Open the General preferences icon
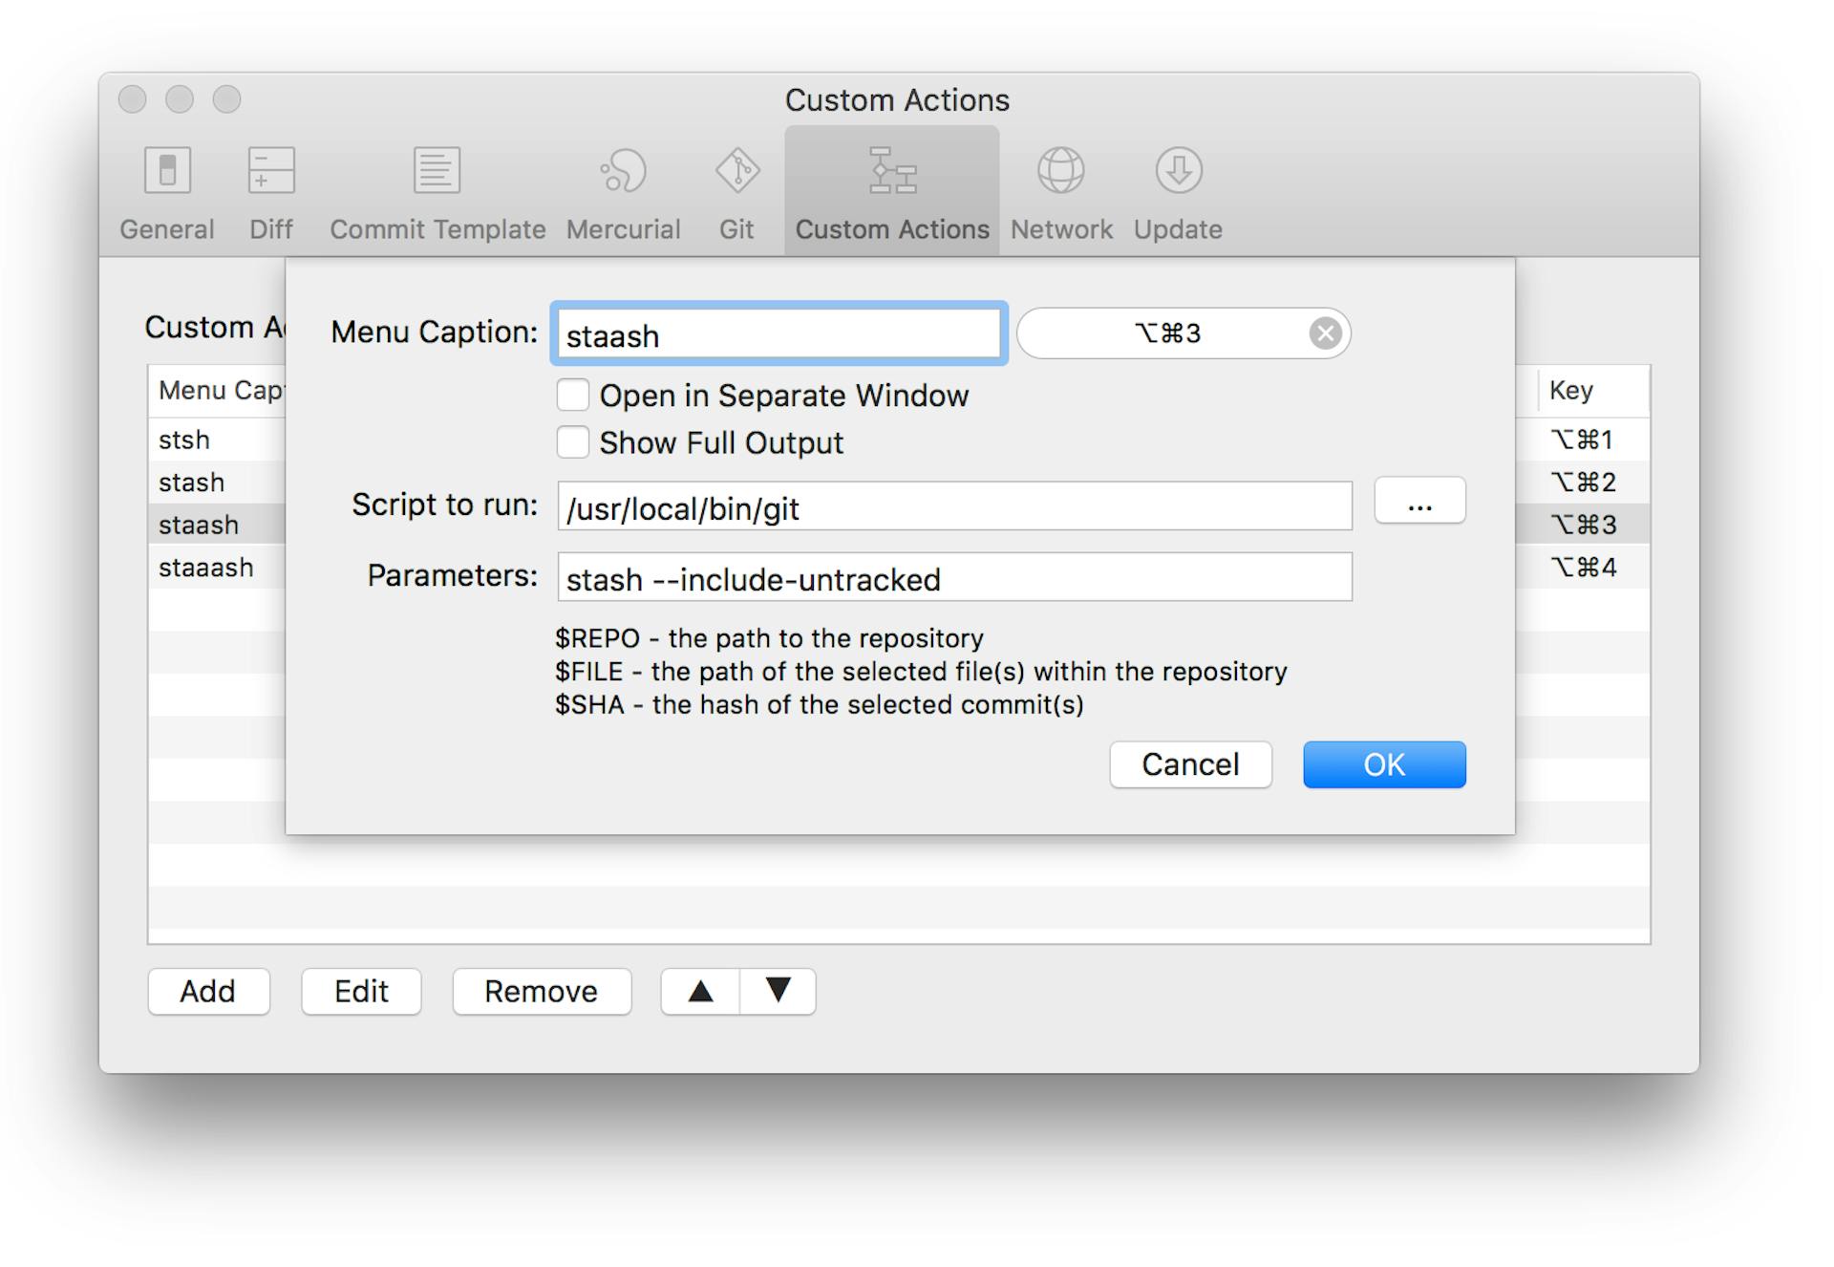The width and height of the screenshot is (1834, 1267). pos(167,172)
